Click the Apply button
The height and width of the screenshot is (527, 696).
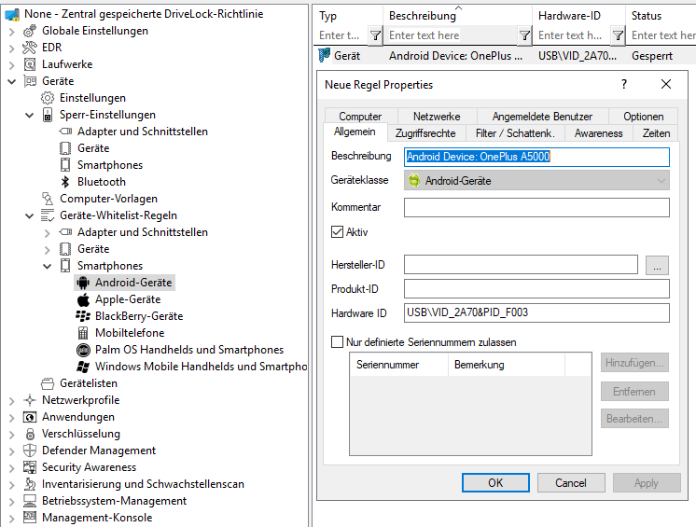click(x=647, y=482)
